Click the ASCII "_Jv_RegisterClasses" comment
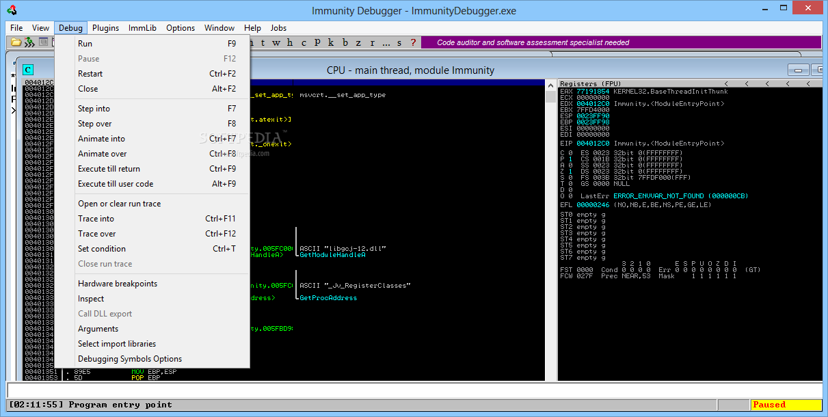Screen dimensions: 828x417 pos(356,286)
